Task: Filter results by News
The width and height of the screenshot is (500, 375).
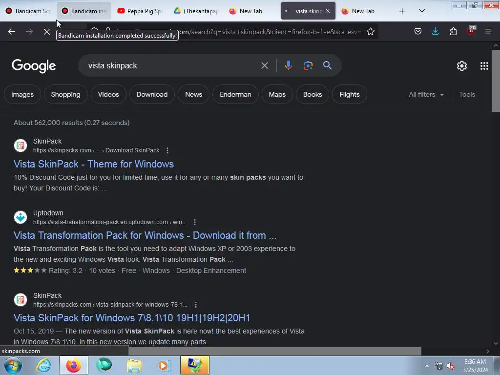Action: (x=193, y=94)
